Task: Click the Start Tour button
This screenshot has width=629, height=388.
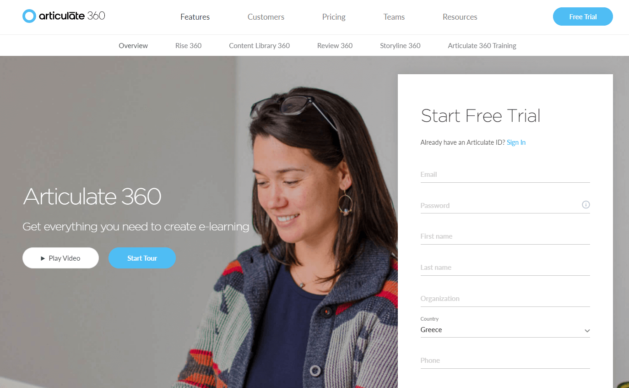Action: coord(142,258)
